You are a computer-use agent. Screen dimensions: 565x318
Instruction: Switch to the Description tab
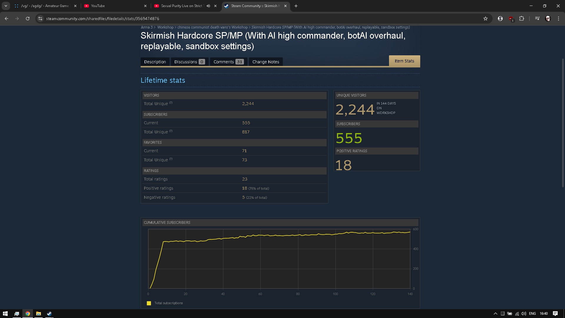coord(155,62)
